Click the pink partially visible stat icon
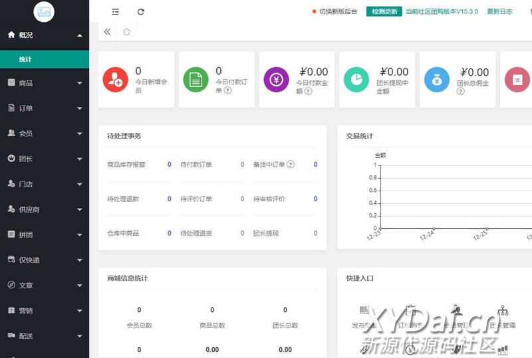Image resolution: width=532 pixels, height=358 pixels. (x=517, y=80)
